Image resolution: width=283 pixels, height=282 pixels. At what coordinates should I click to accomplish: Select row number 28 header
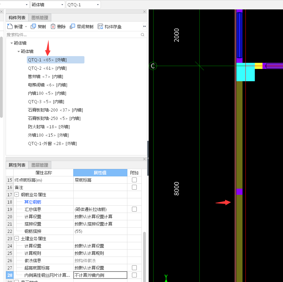(x=10, y=275)
